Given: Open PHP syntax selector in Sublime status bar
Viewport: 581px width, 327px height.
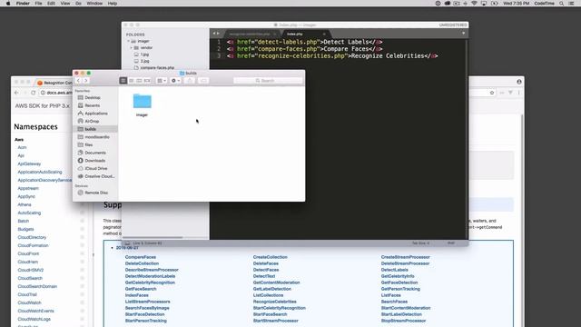Looking at the screenshot, I should [451, 243].
